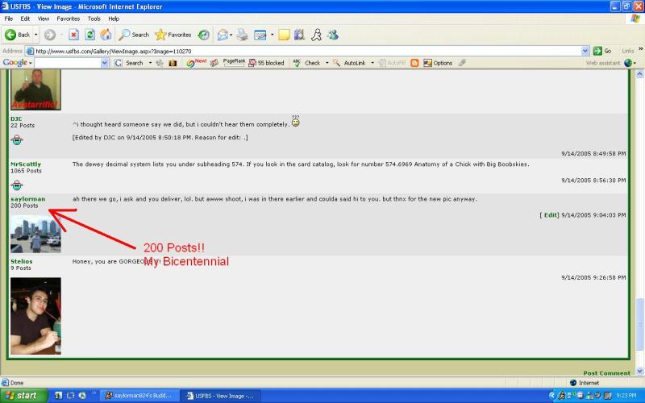Select USFBS - View Image taskbar button

[220, 396]
